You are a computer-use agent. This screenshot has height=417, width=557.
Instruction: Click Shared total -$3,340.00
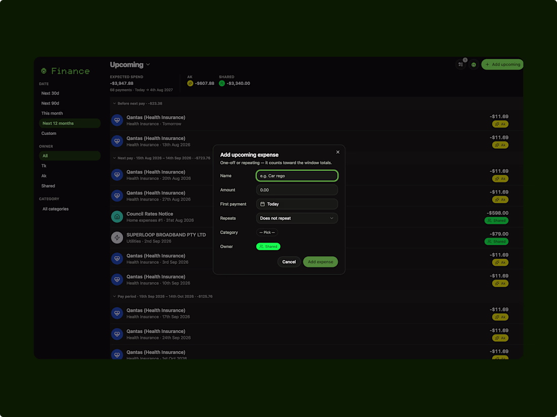click(238, 83)
